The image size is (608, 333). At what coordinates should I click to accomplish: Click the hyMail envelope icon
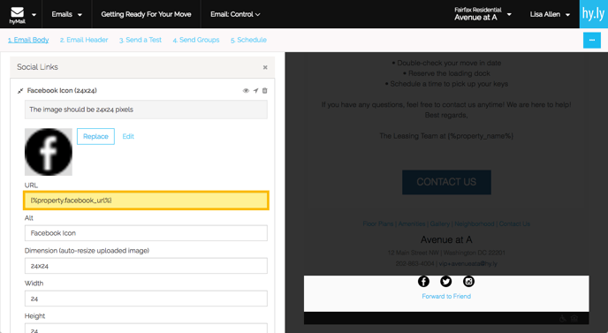coord(17,12)
